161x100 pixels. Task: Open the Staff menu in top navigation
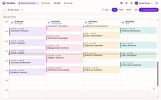click(x=57, y=3)
